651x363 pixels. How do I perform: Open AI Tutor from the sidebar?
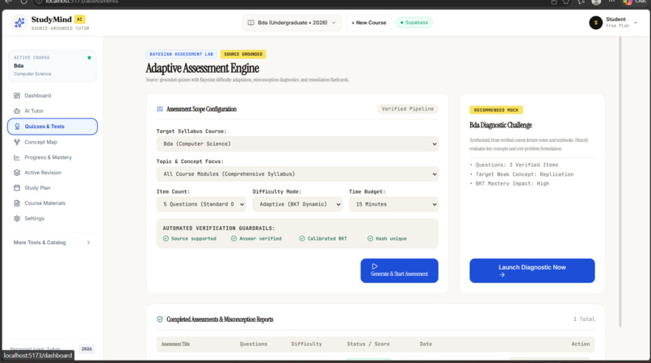pyautogui.click(x=52, y=111)
